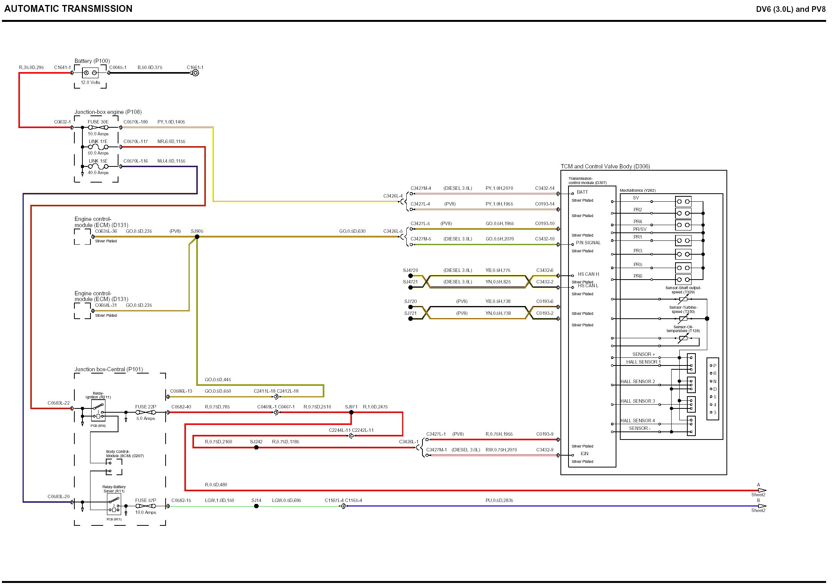
Task: Click the HS CAN H pin label
Action: (588, 274)
